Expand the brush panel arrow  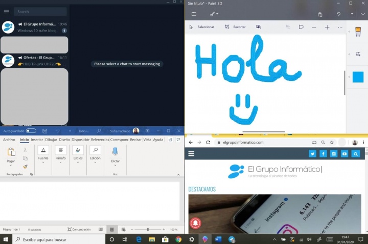pos(349,32)
